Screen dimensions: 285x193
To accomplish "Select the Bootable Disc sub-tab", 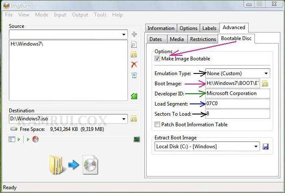I will click(x=236, y=38).
